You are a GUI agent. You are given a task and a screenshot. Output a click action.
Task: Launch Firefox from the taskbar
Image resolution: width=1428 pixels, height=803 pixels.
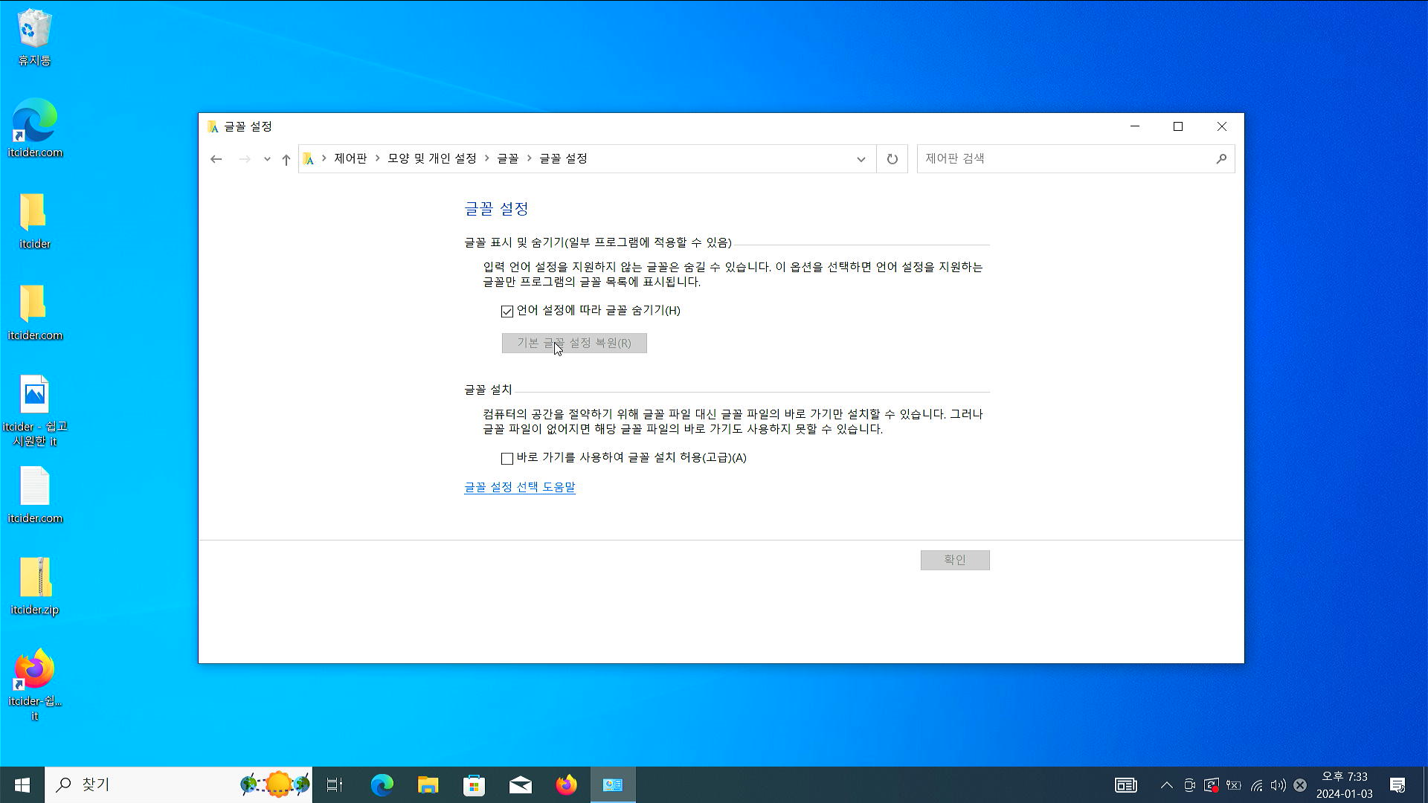(566, 784)
